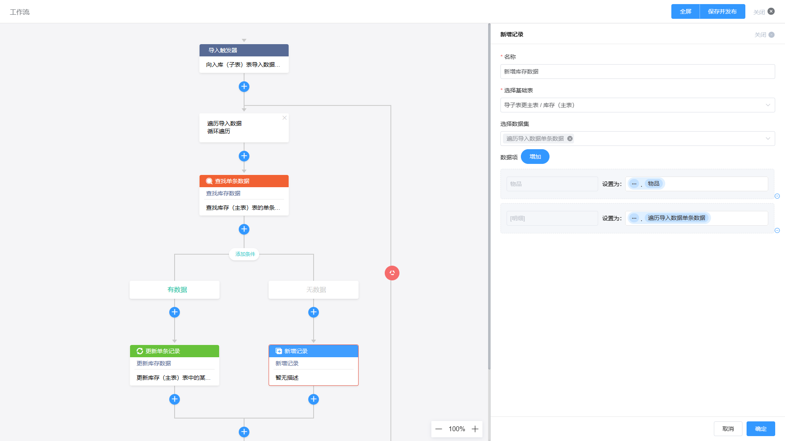Click the add-record icon in 新增记录 header

(279, 351)
